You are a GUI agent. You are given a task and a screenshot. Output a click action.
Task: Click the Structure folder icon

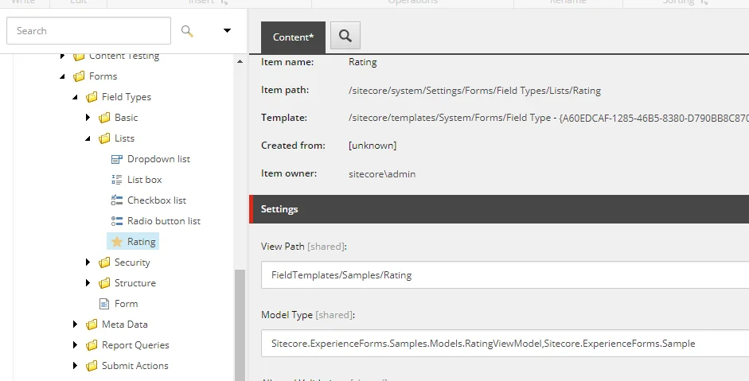(104, 283)
